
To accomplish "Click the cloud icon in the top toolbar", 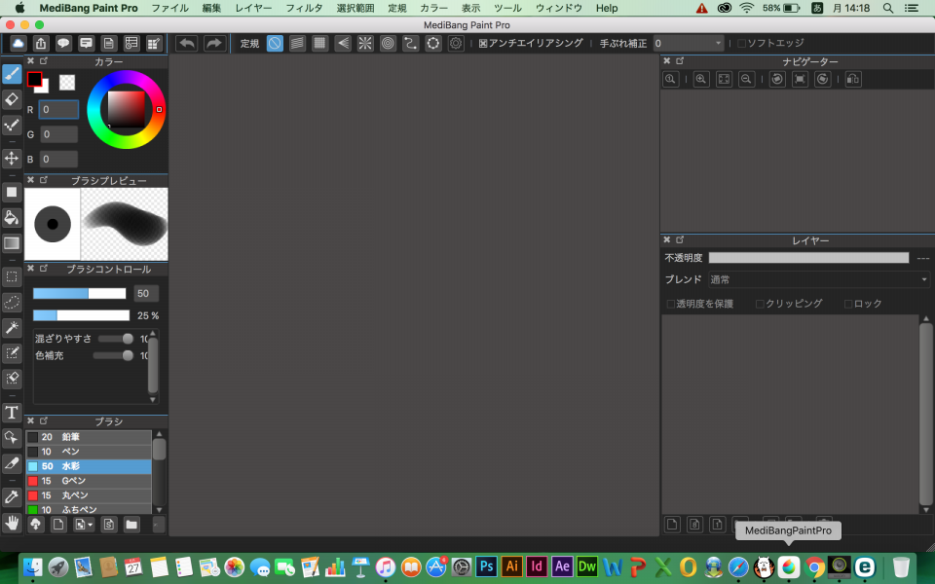I will (18, 43).
